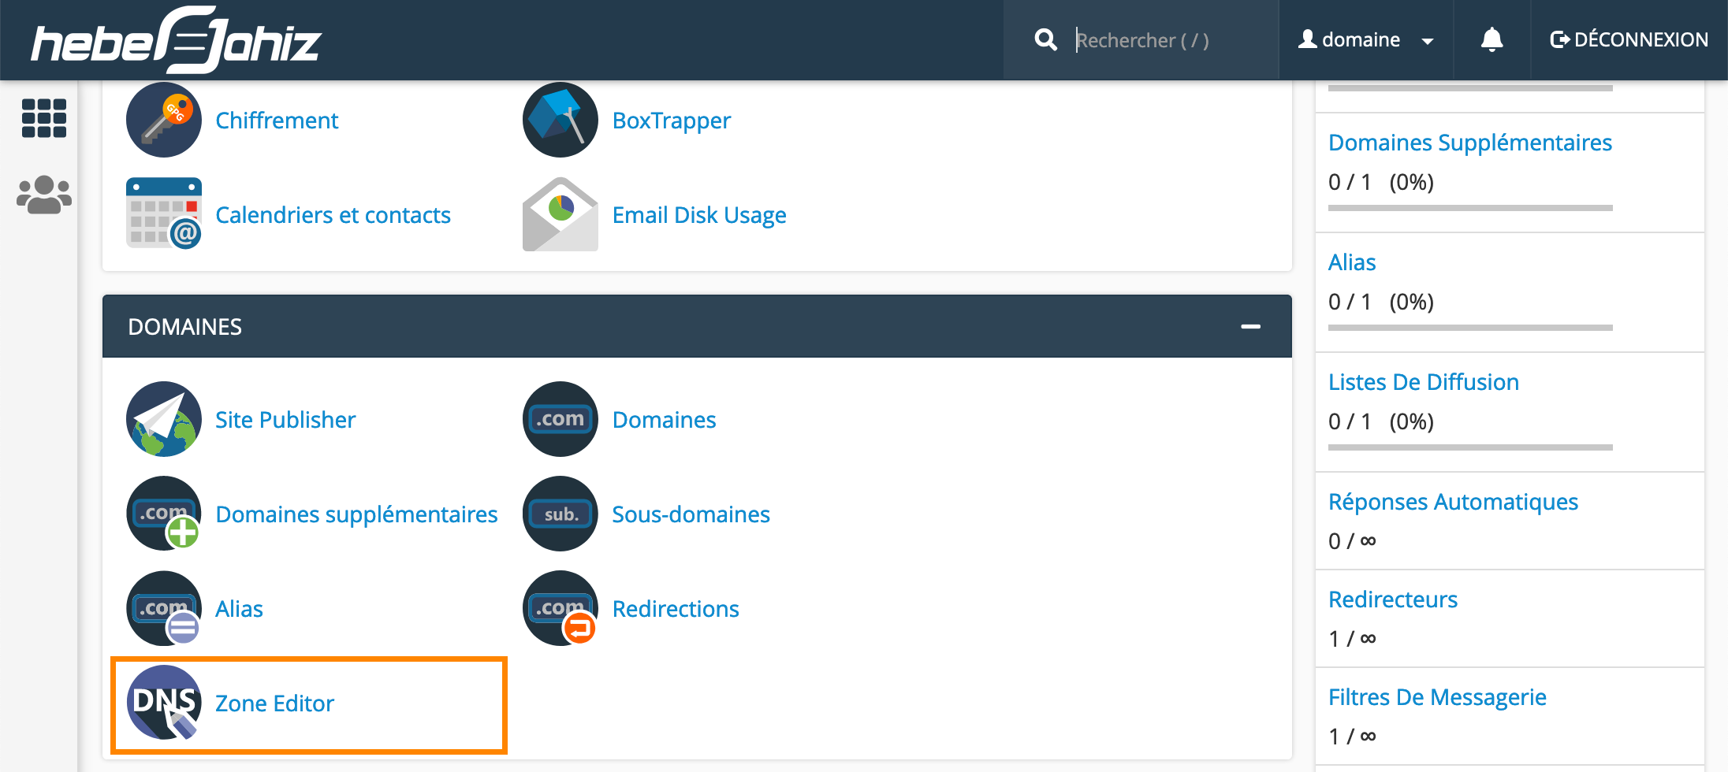The height and width of the screenshot is (772, 1728).
Task: Click the Domaines Supplémentaires usage progress bar
Action: pyautogui.click(x=1470, y=208)
